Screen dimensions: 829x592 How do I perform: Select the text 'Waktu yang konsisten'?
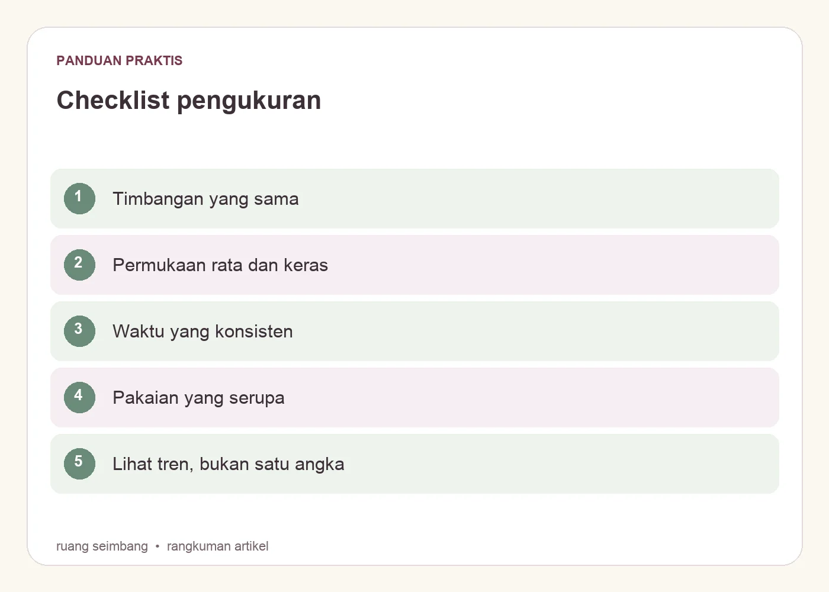203,332
